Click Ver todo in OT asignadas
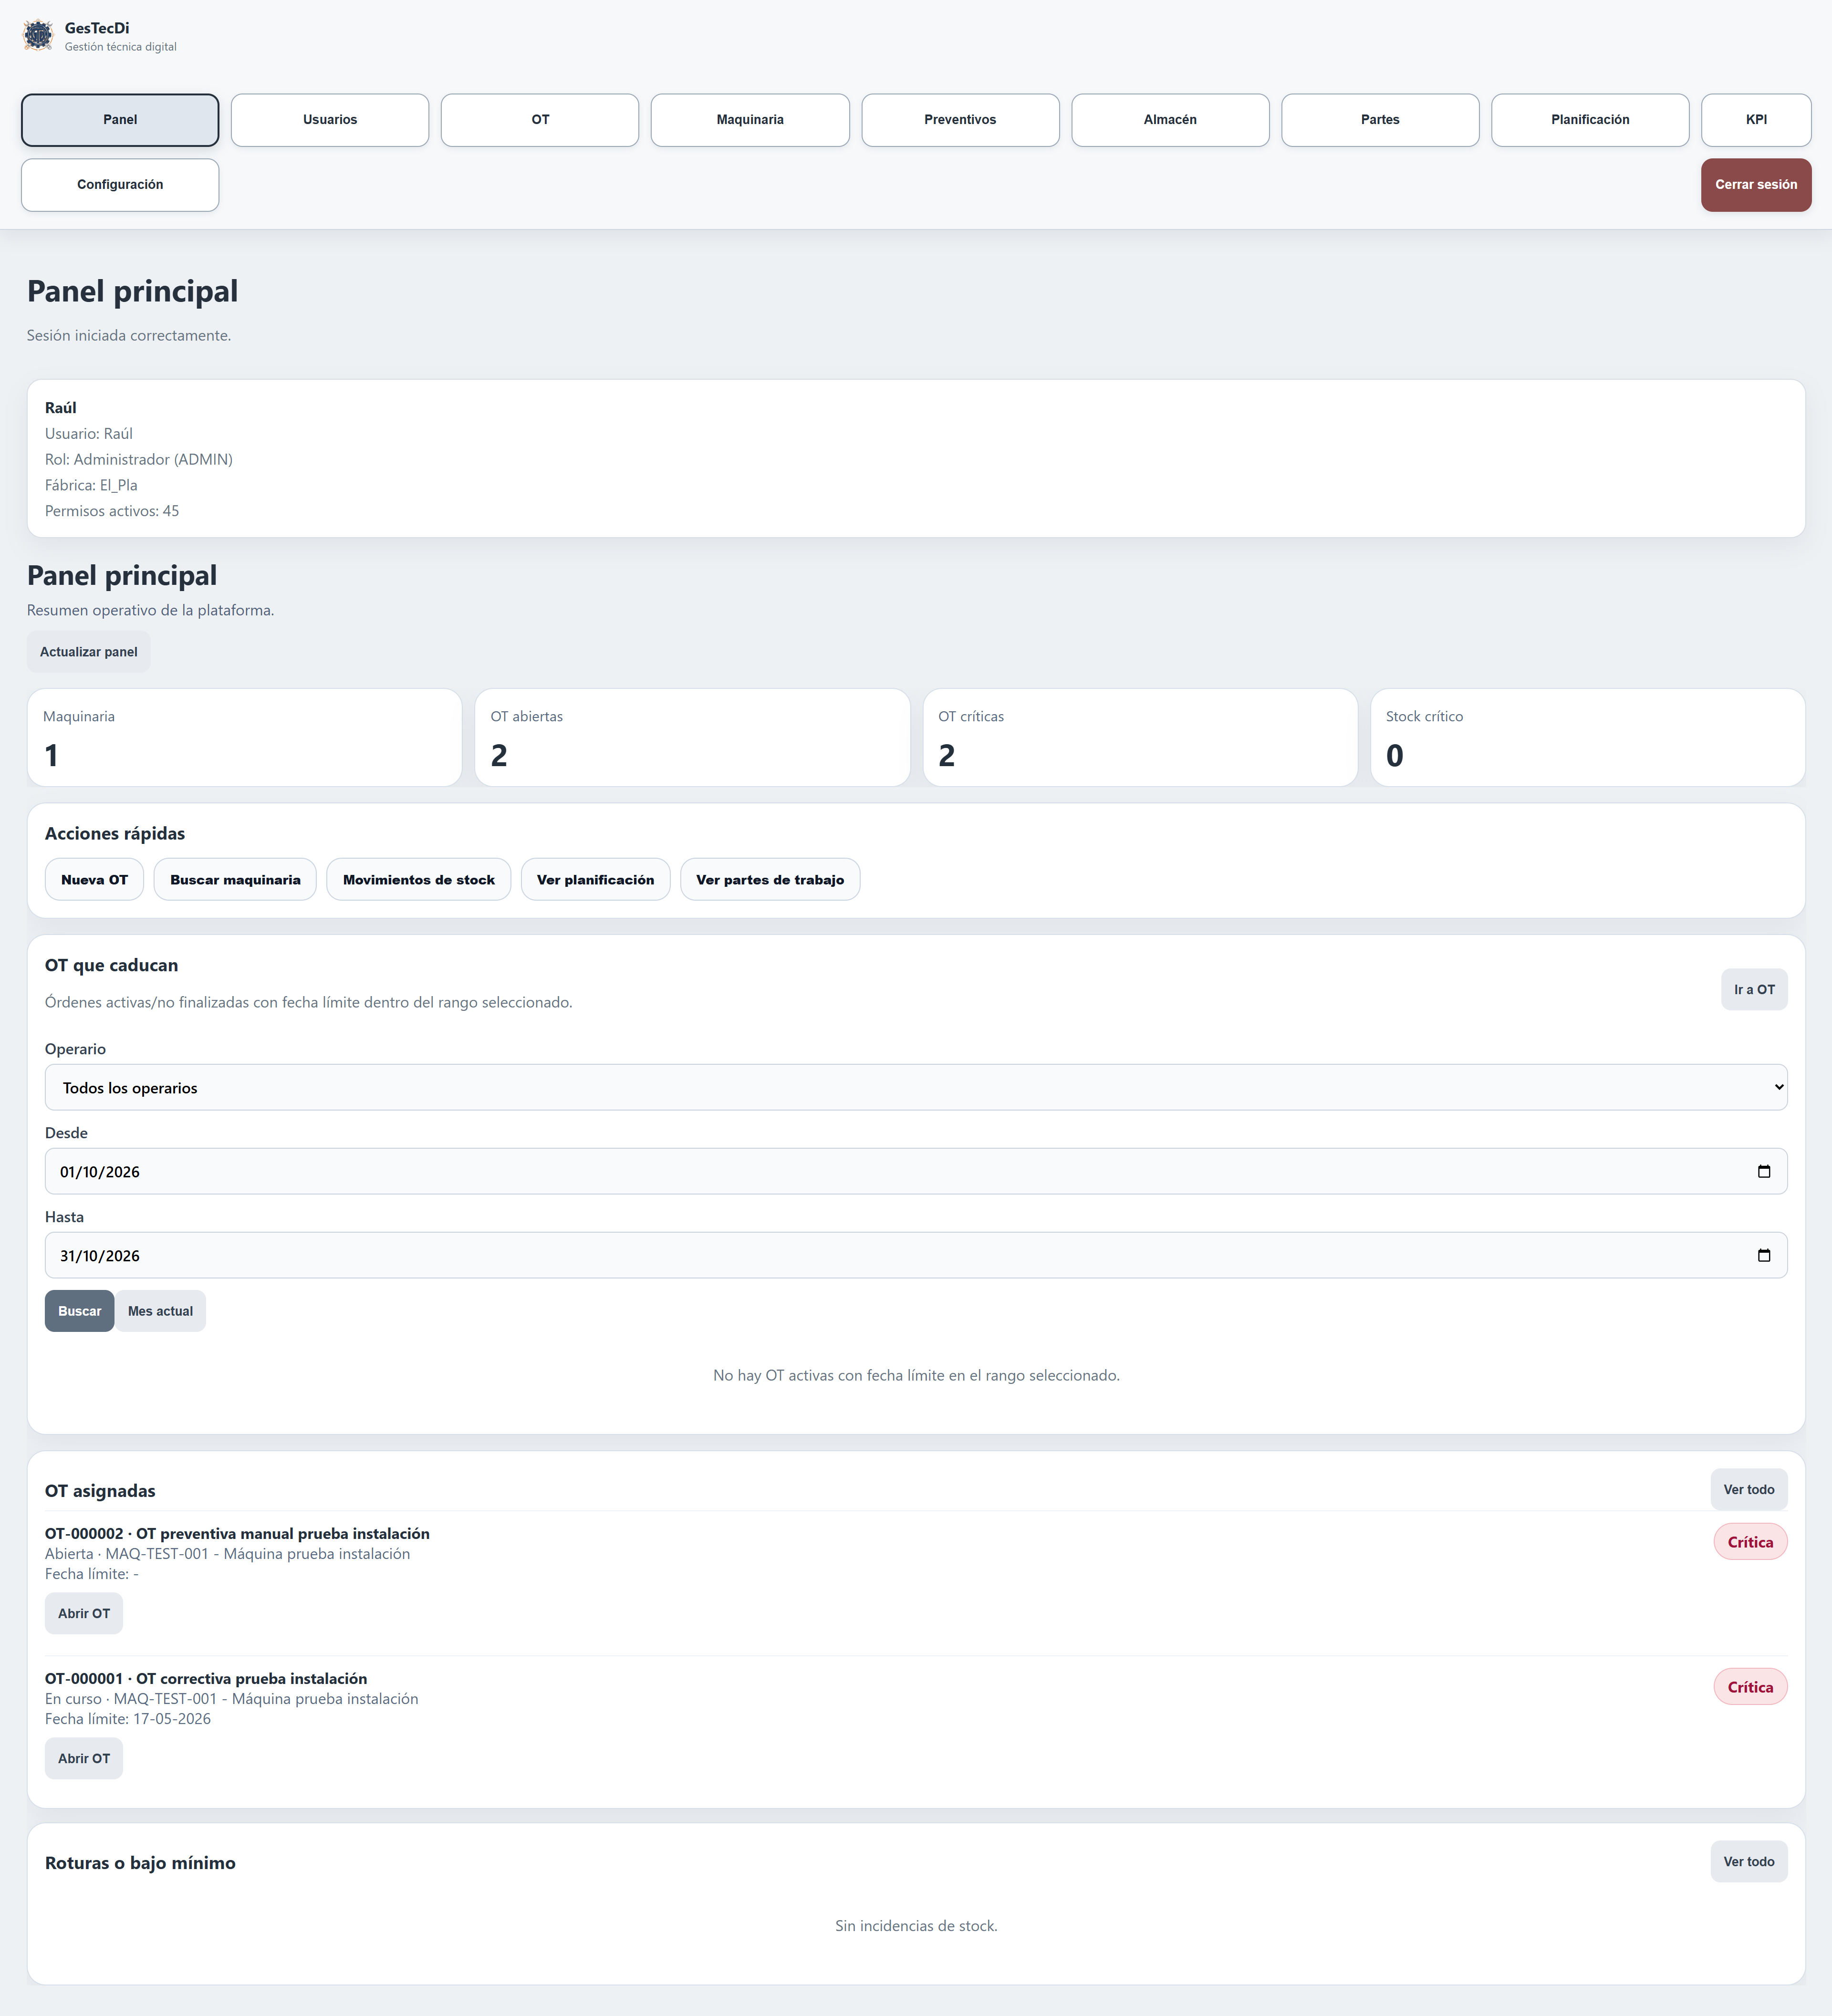This screenshot has width=1832, height=2016. click(x=1749, y=1489)
